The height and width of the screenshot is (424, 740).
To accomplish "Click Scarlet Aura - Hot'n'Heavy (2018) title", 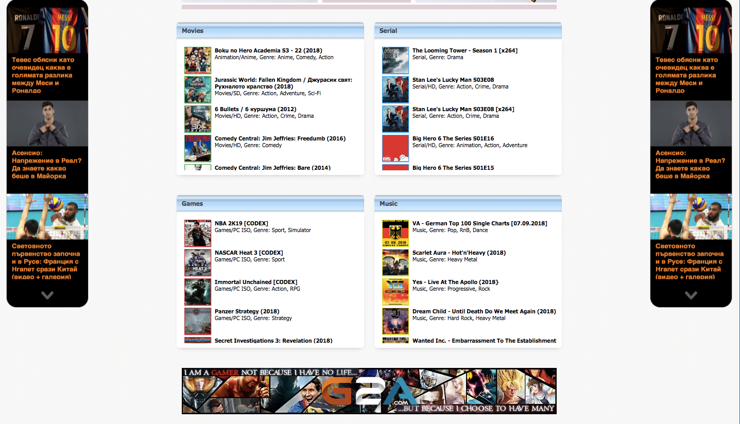I will pos(459,253).
